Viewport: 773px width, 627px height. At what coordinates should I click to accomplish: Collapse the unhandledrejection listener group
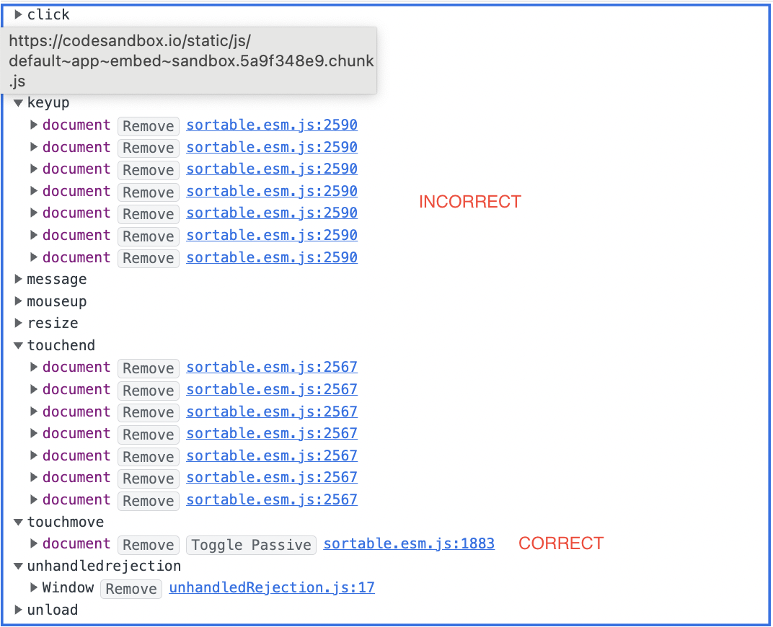18,566
